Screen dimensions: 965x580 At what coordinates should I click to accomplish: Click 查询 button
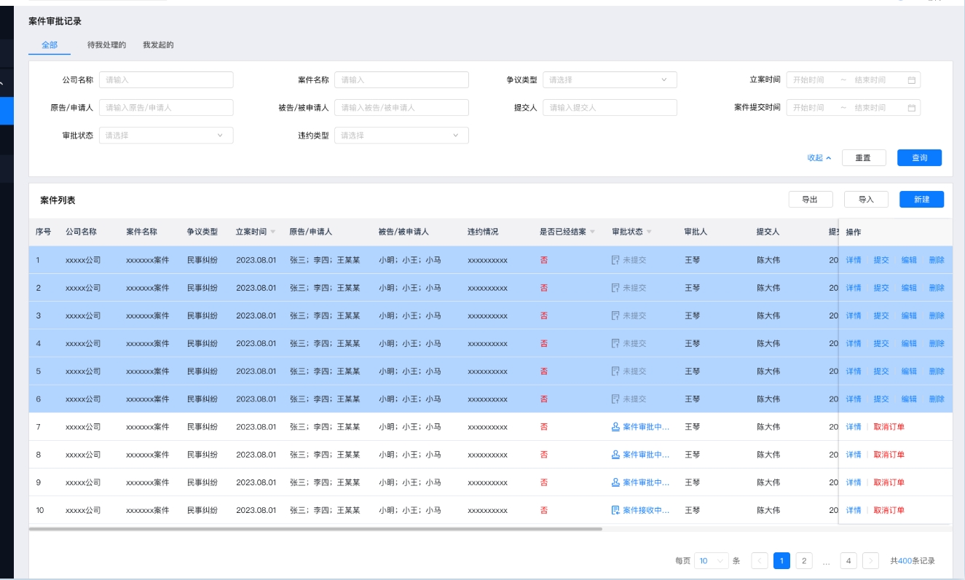920,158
